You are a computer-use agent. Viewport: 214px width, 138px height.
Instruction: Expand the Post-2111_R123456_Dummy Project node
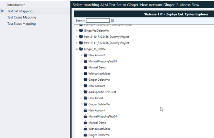77,43
